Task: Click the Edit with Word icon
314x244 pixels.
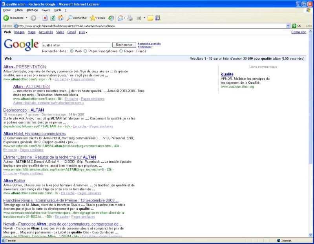Action: click(139, 18)
